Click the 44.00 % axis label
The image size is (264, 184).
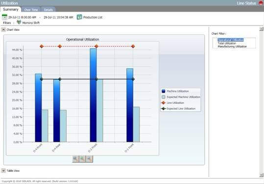(17, 50)
